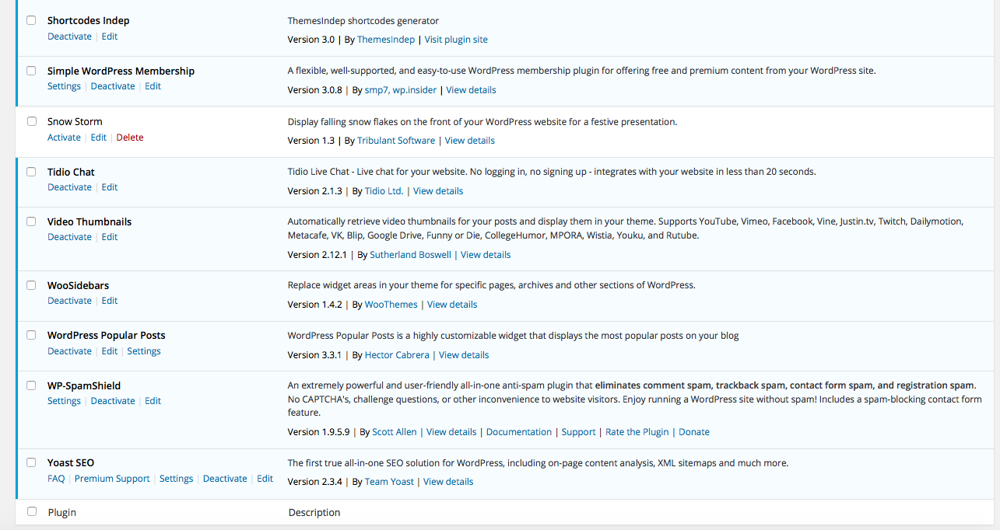Tick the Shortcodes Indep plugin checkbox
The width and height of the screenshot is (1000, 530).
32,20
